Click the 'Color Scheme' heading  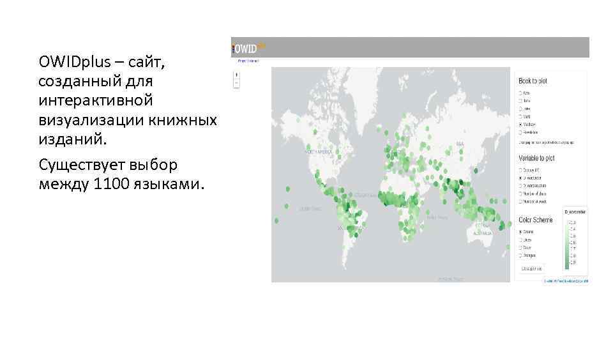[x=535, y=220]
